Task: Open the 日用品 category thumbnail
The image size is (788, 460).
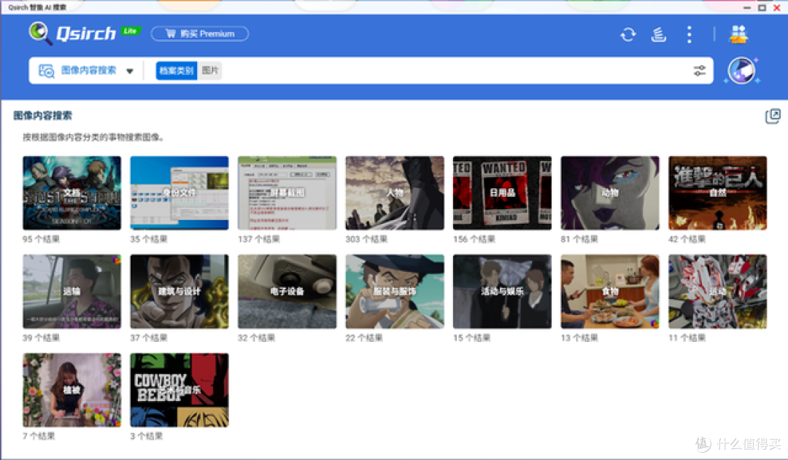Action: pyautogui.click(x=502, y=193)
